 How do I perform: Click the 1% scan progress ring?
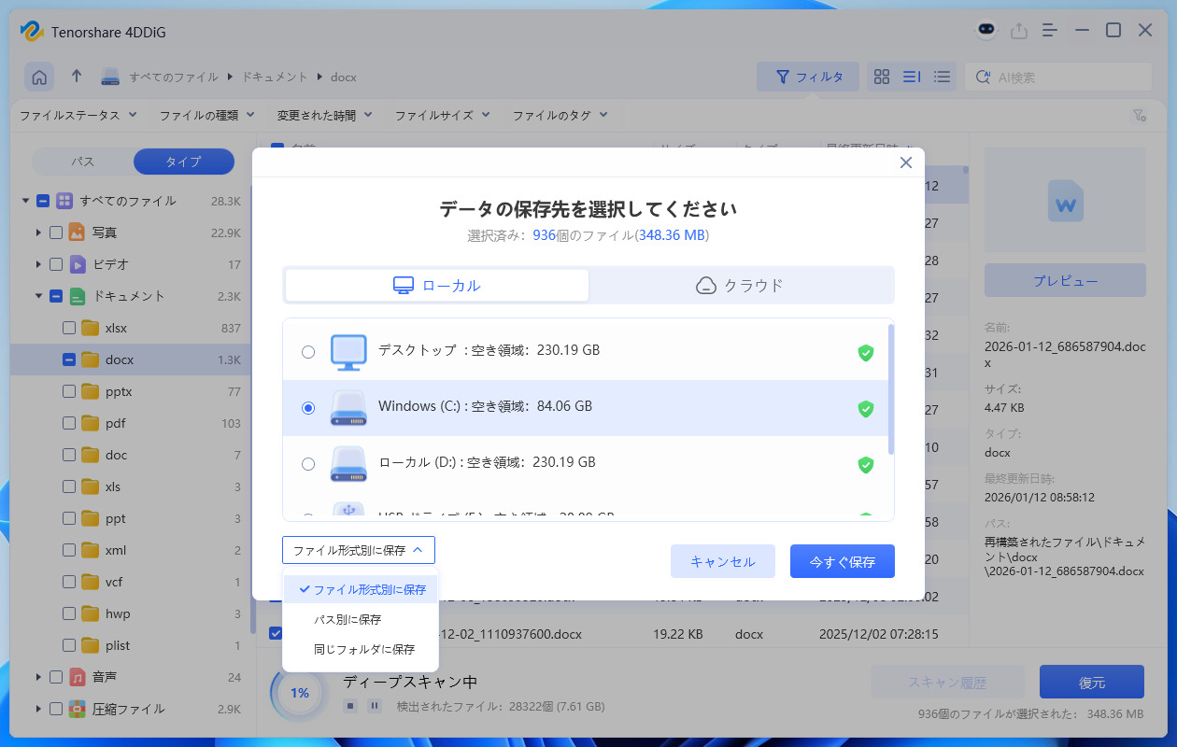point(299,693)
